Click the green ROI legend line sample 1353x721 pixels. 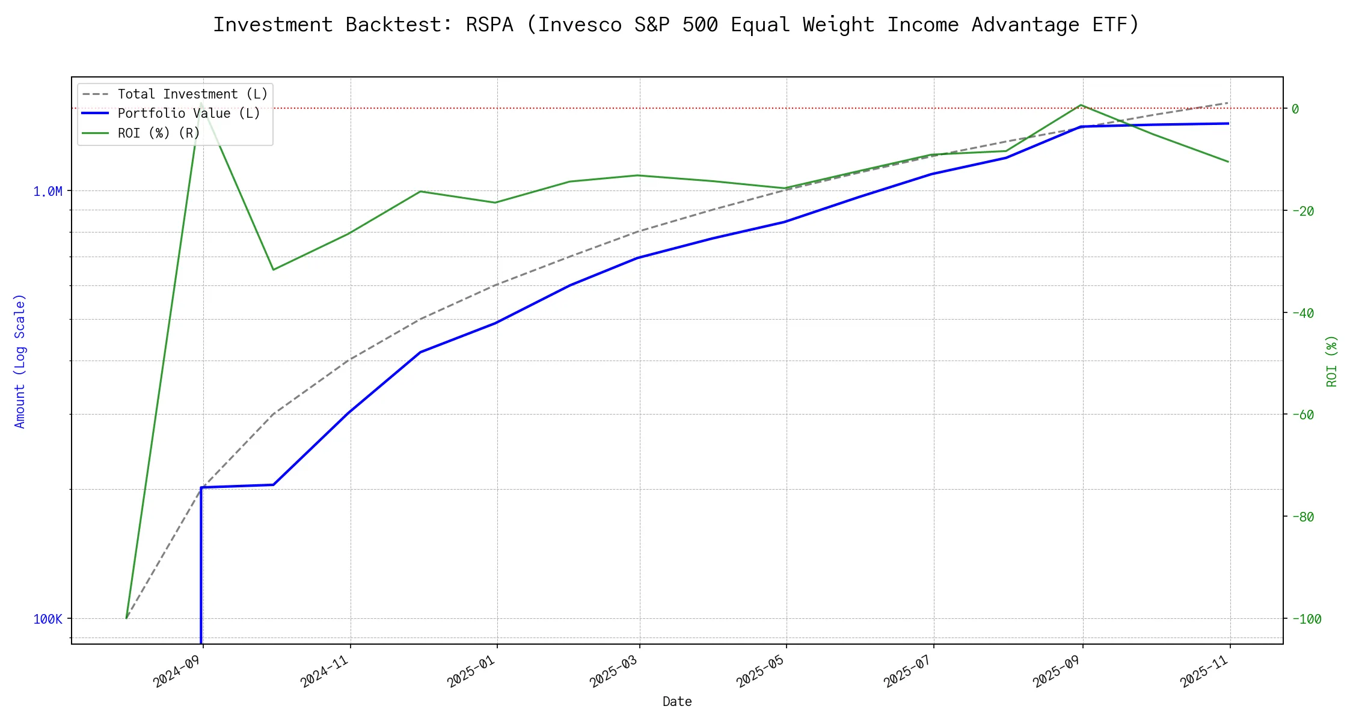(95, 133)
